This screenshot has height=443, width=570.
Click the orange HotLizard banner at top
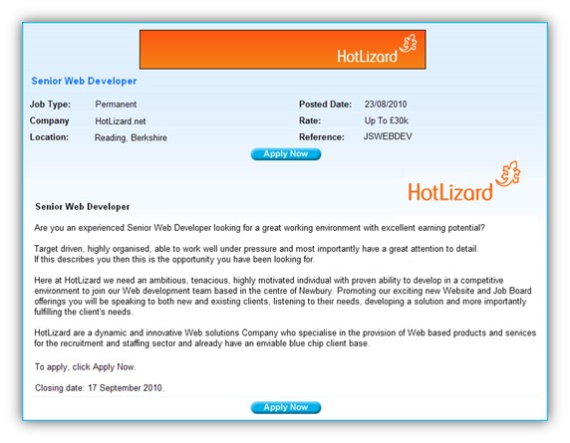[282, 50]
